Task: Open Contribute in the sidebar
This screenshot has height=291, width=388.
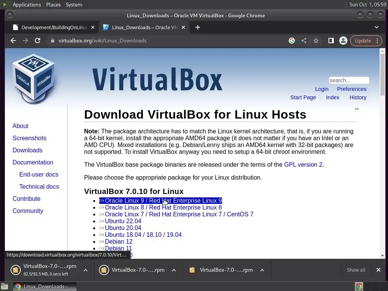Action: [27, 199]
